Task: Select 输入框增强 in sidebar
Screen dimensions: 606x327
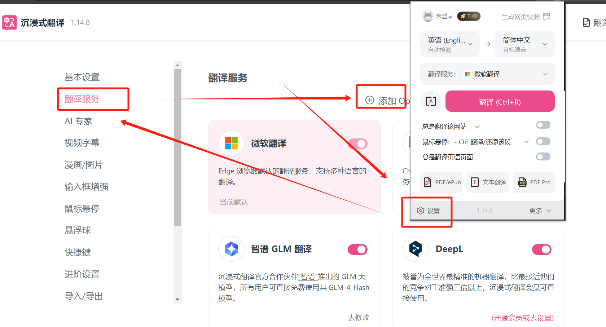Action: (x=86, y=187)
